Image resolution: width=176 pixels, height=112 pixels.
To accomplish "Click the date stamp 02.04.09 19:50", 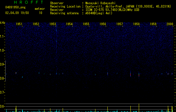I will point(17,13).
